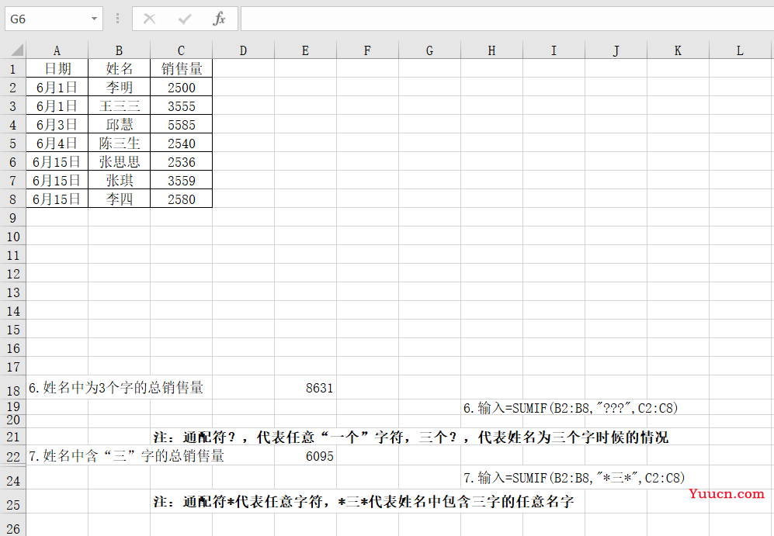Open the Name Box dropdown arrow
This screenshot has width=774, height=536.
(x=94, y=19)
